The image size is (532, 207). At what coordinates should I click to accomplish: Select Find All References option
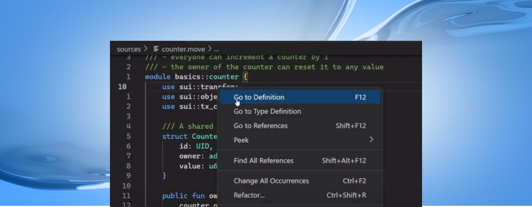263,161
